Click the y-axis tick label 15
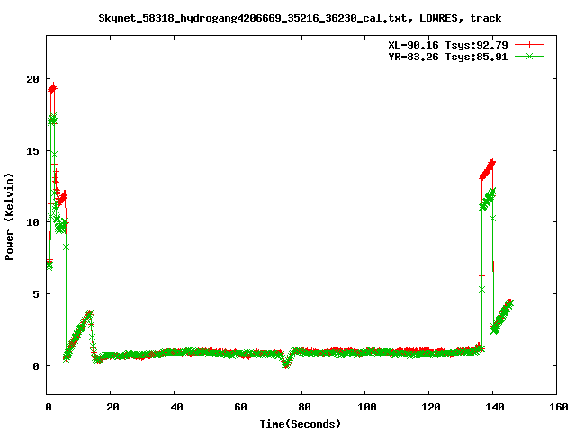576x432 pixels. pos(32,151)
